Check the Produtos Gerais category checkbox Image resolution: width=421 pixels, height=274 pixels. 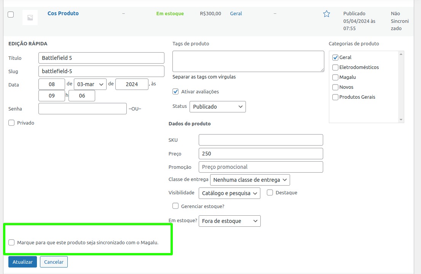335,97
